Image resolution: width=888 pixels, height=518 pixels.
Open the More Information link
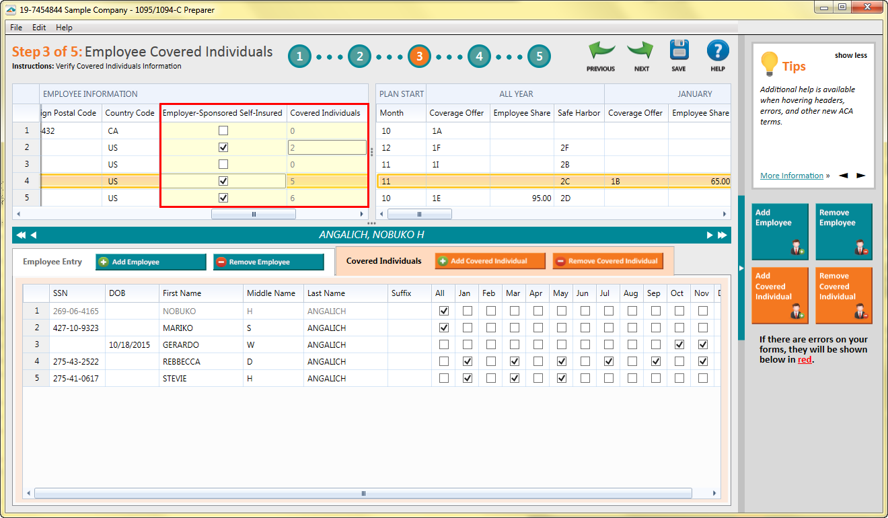point(791,176)
